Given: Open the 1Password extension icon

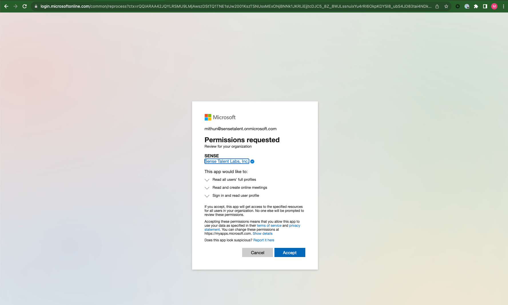Looking at the screenshot, I should coord(467,6).
